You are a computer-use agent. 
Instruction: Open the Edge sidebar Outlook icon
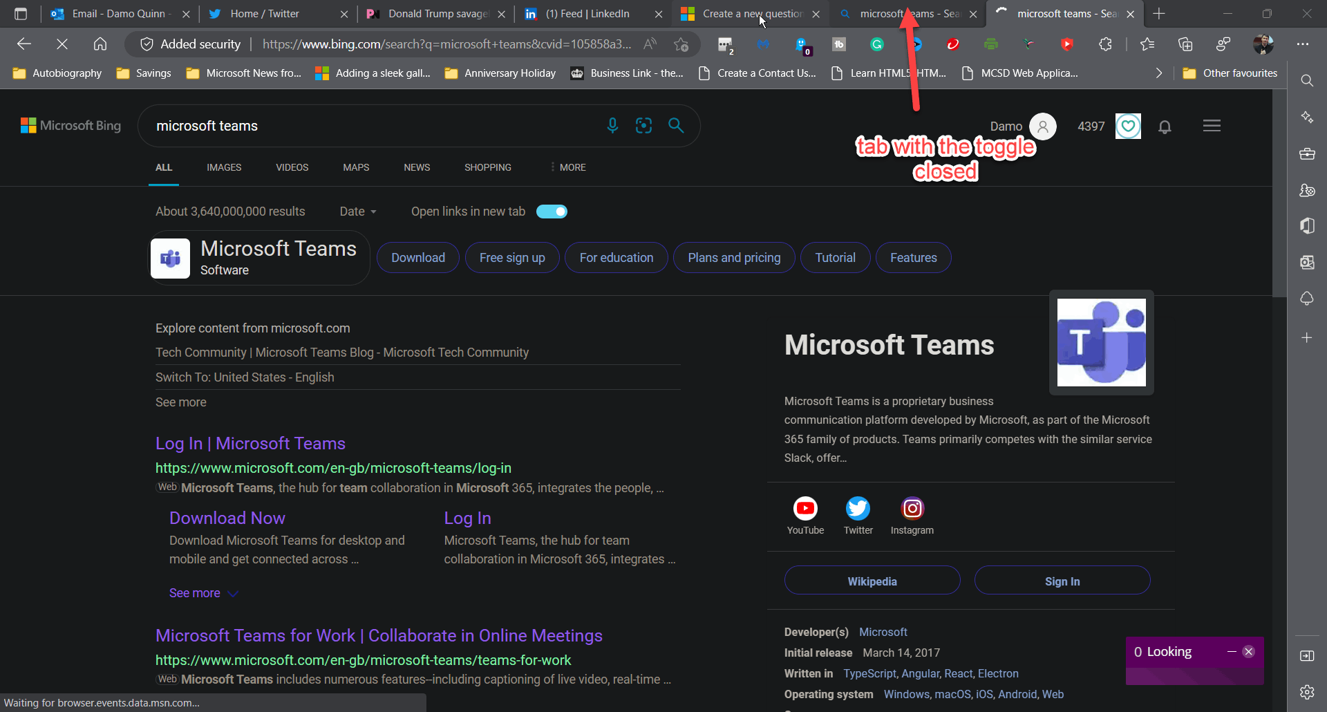point(1307,263)
